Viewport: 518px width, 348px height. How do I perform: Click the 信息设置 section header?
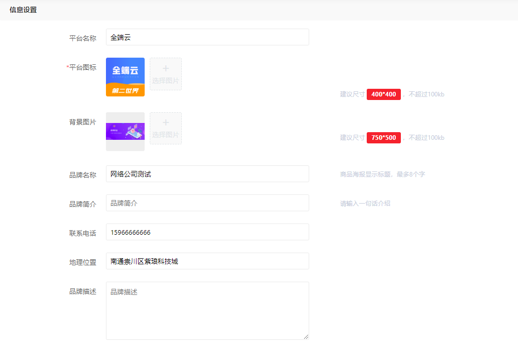23,10
